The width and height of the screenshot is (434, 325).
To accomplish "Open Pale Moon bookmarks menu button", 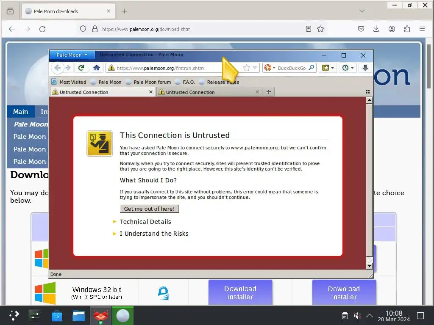I will [x=328, y=68].
